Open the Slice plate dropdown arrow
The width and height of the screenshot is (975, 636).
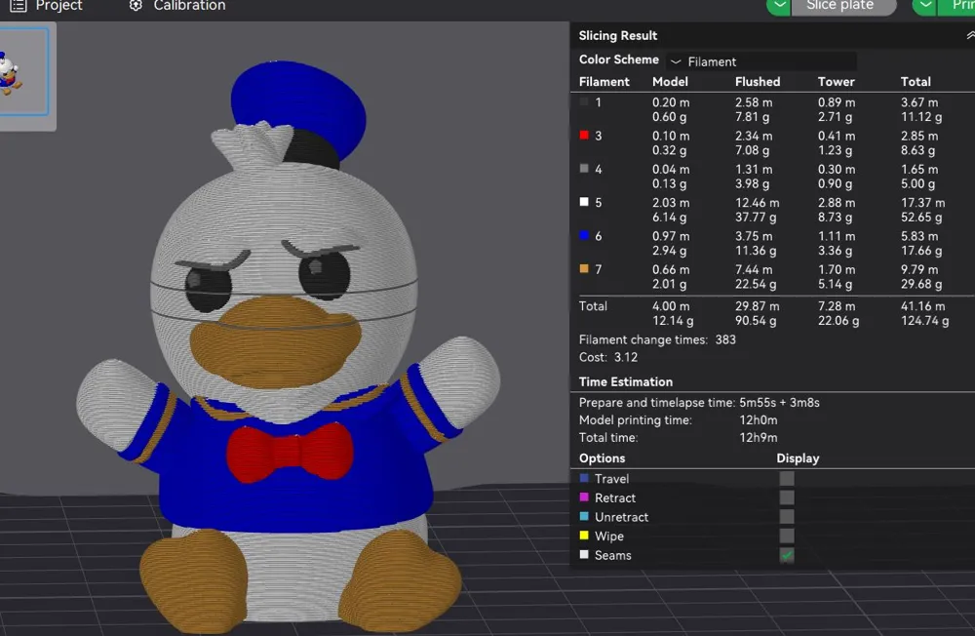tap(778, 6)
